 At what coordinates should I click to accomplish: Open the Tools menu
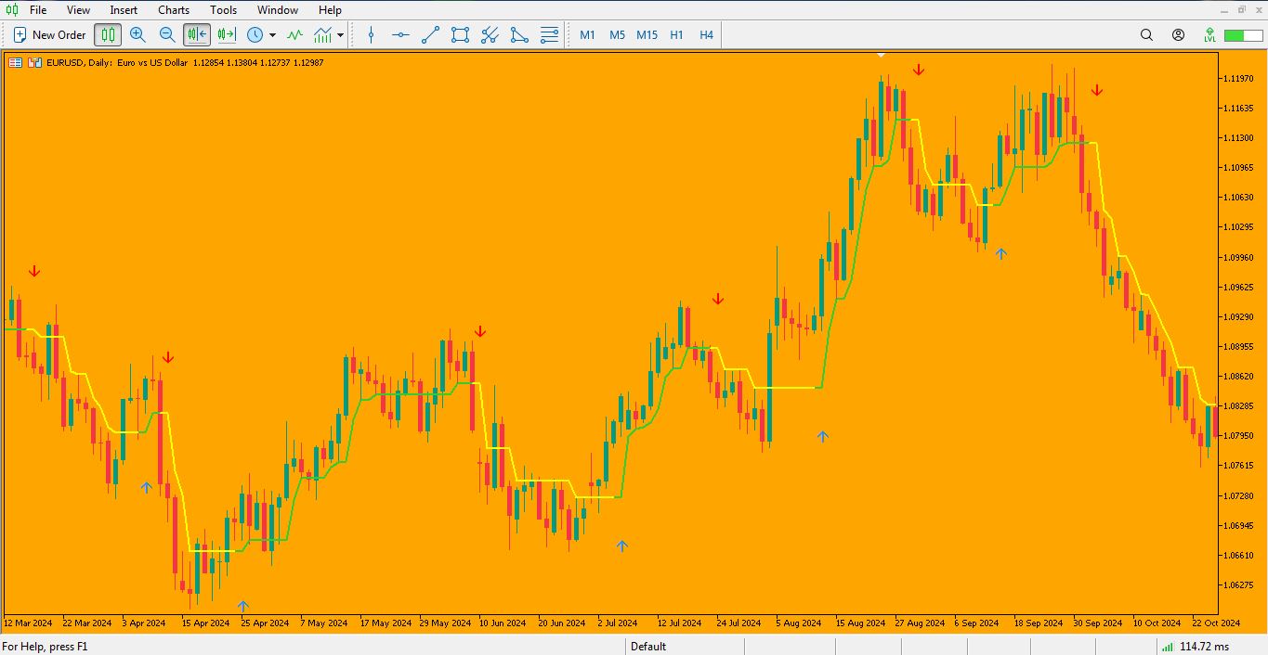(223, 10)
